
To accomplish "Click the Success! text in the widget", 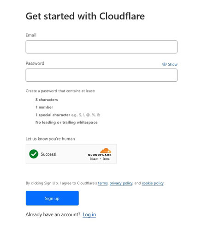I will [48, 154].
